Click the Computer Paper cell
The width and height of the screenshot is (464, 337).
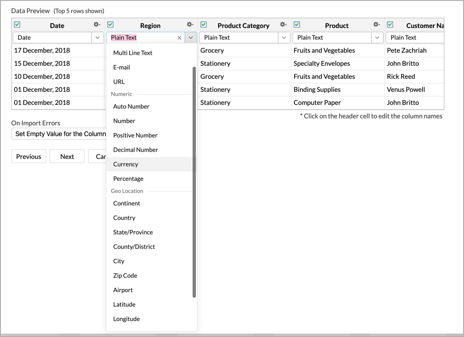click(x=338, y=103)
